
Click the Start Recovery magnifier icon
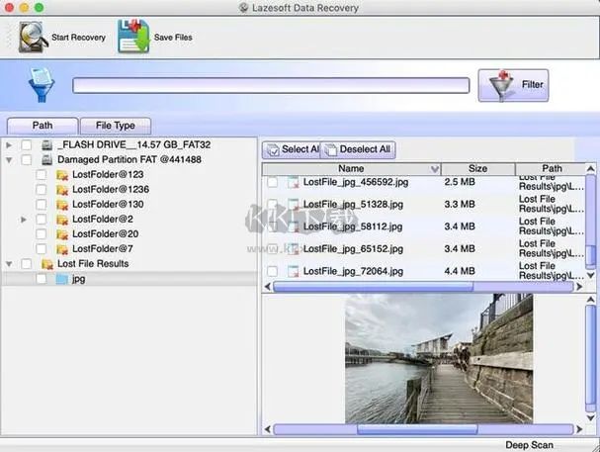click(x=32, y=37)
